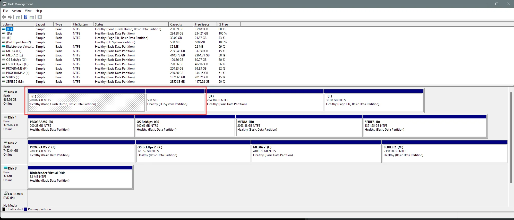This screenshot has height=220, width=514.
Task: Click the Disk 2 drive icon in the lower pane
Action: pos(6,143)
